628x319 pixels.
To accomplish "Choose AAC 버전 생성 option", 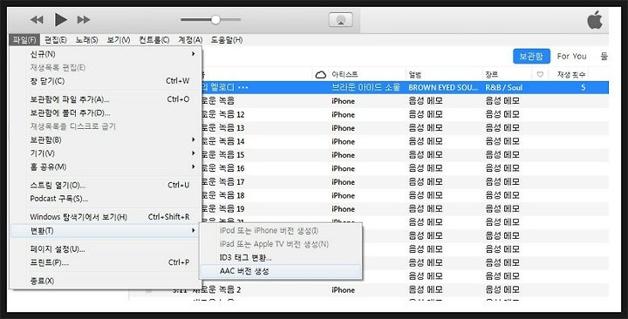I will pos(280,271).
